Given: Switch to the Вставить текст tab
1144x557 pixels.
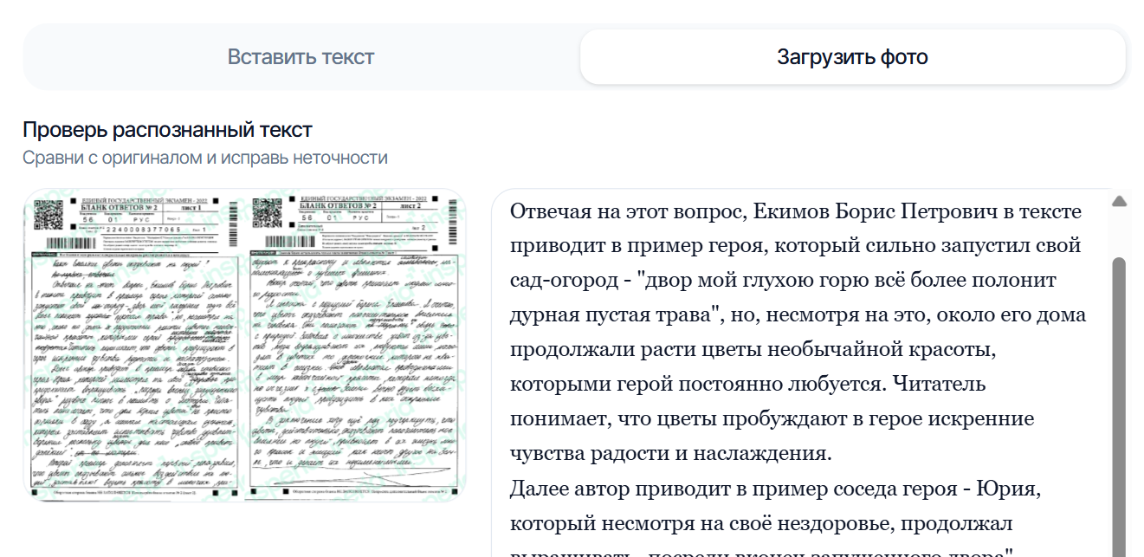Looking at the screenshot, I should point(300,56).
